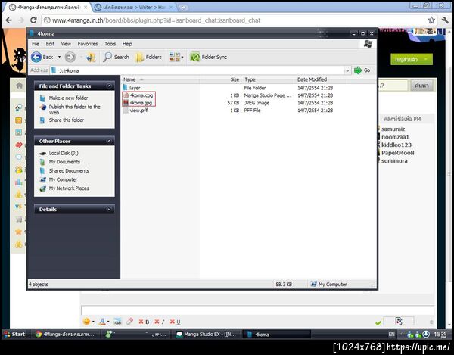
Task: Reload the browser page
Action: click(33, 20)
